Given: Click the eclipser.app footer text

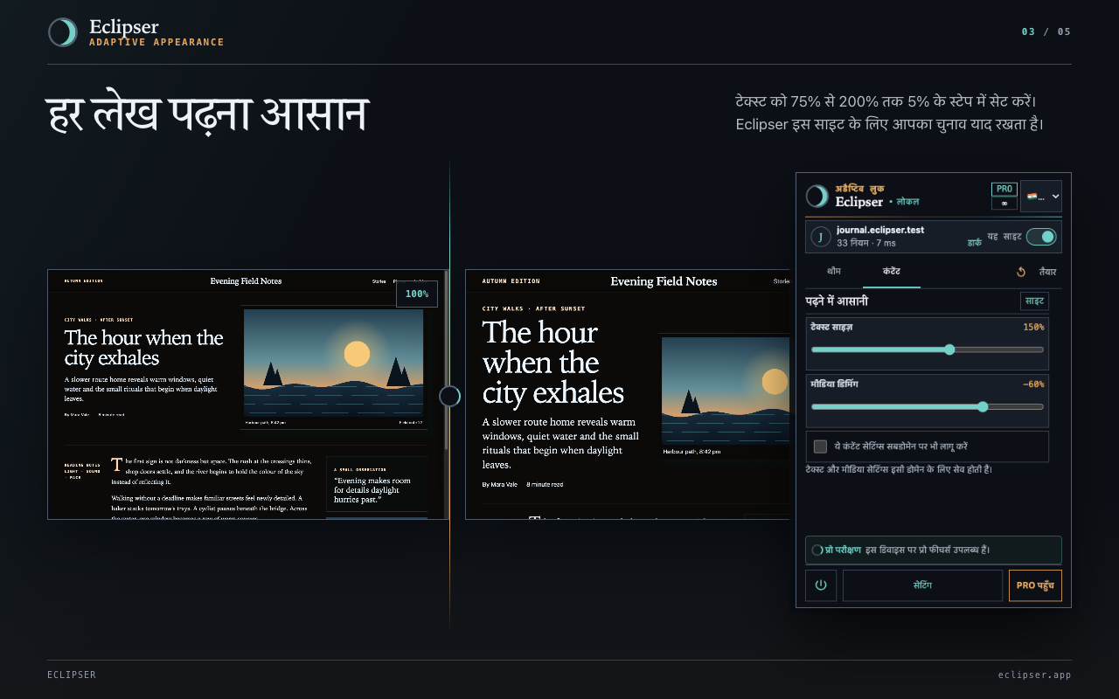Looking at the screenshot, I should pos(1035,675).
